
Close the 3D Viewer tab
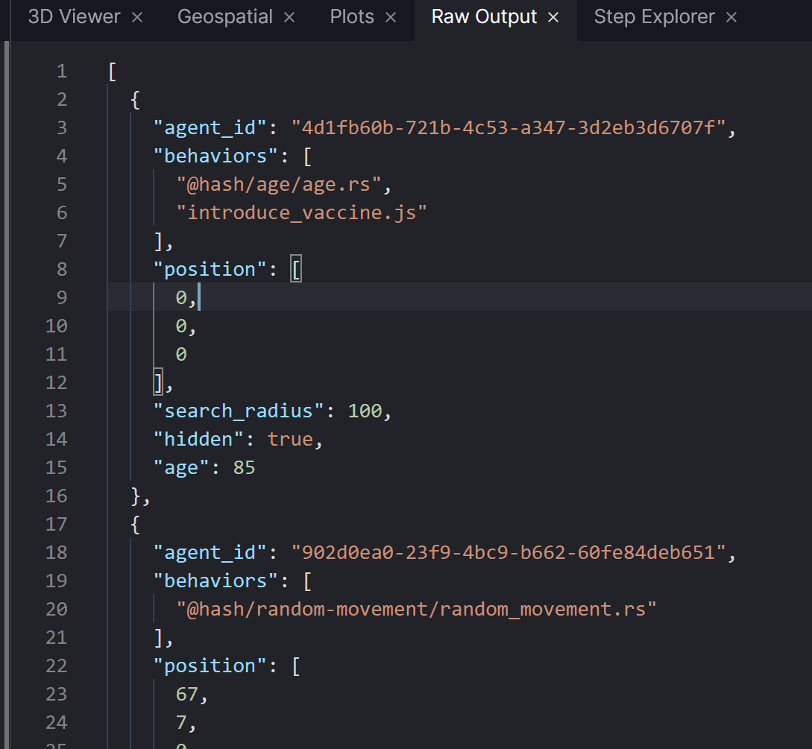coord(137,18)
